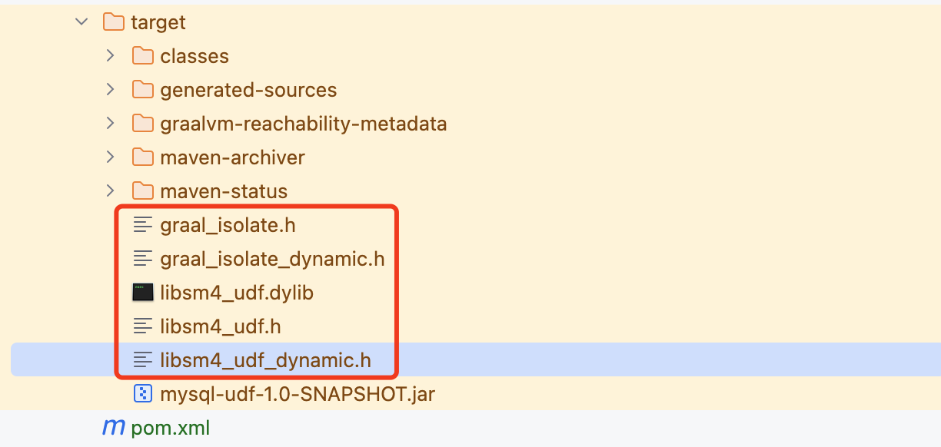Screen dimensions: 941x447
Task: Expand graalvm-reachability-metadata folder arrow
Action: 111,124
